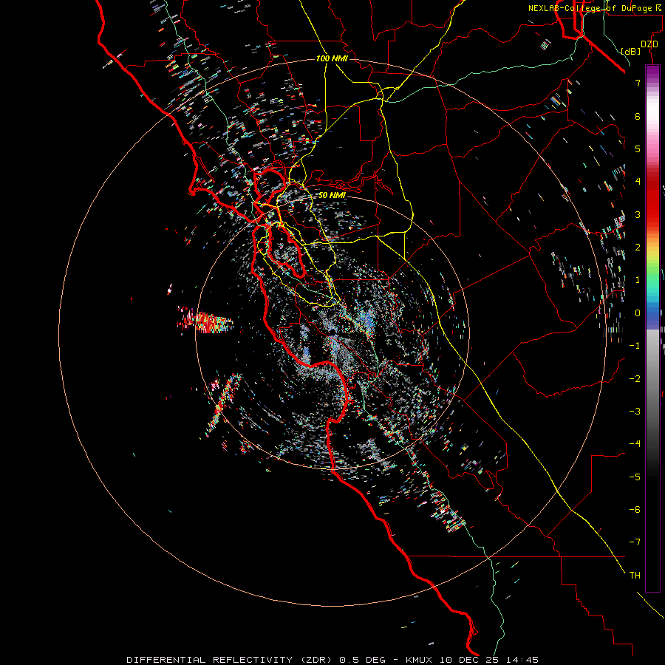
Task: Click the NEXLAB-College of DuPage credit text
Action: [x=595, y=8]
